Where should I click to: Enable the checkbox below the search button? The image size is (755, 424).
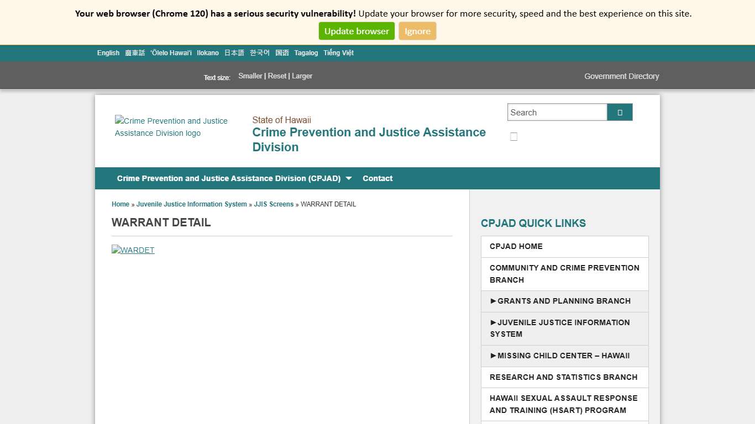tap(513, 136)
